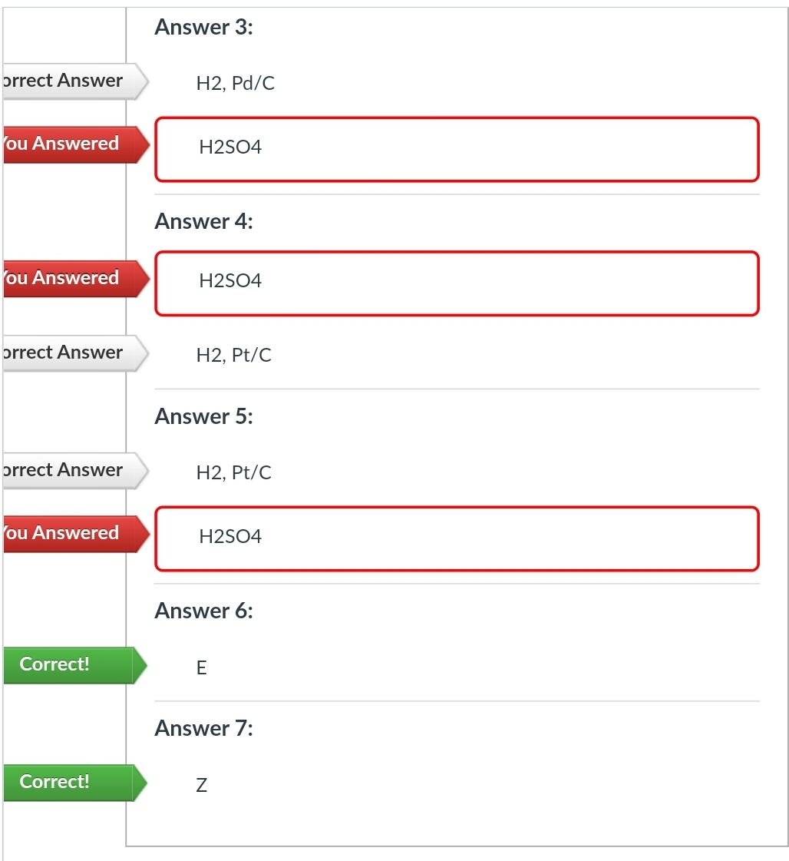Select the H2, Pt/C text under Answer 5
The width and height of the screenshot is (789, 861).
[233, 472]
